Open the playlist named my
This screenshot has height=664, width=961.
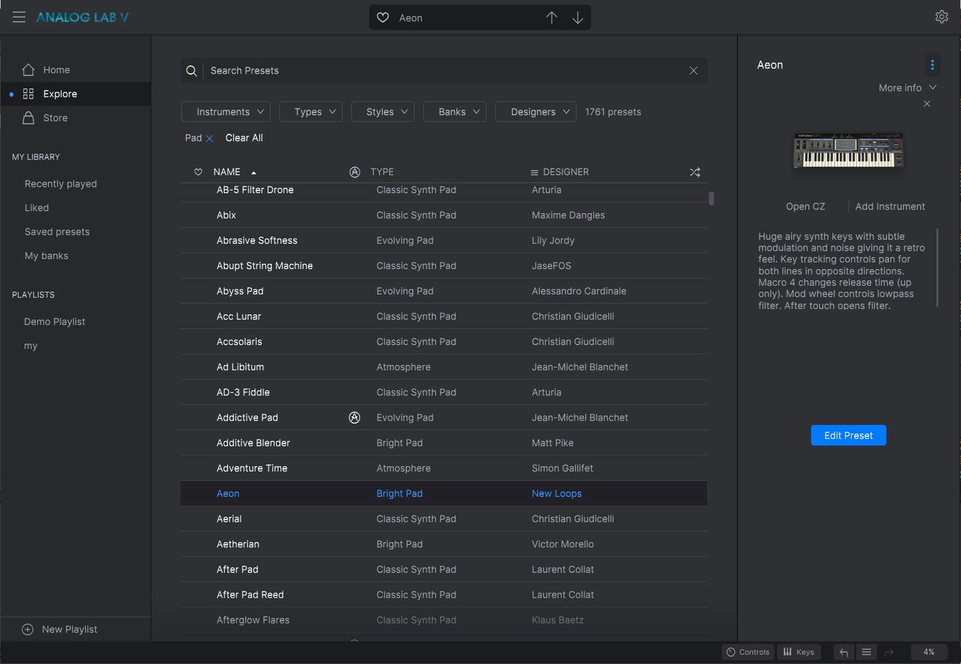click(31, 346)
